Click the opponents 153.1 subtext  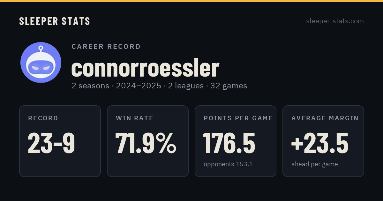[x=228, y=164]
